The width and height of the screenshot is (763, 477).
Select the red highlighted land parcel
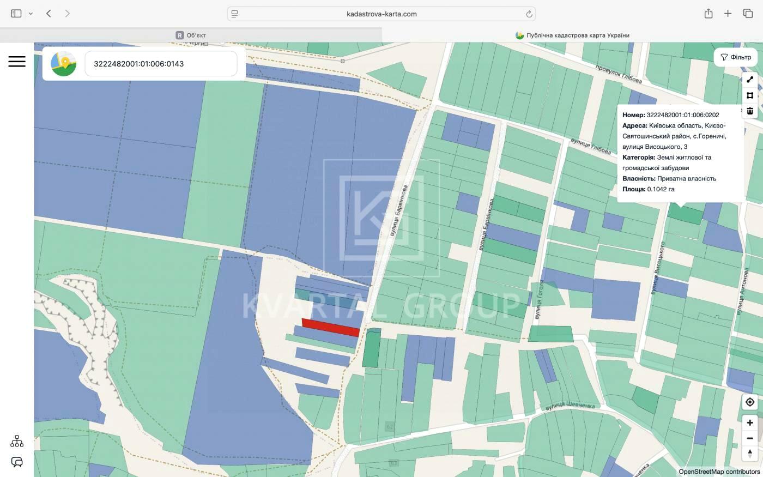330,327
